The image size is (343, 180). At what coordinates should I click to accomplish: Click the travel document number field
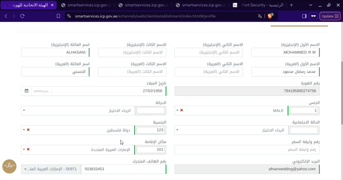[x=247, y=149]
